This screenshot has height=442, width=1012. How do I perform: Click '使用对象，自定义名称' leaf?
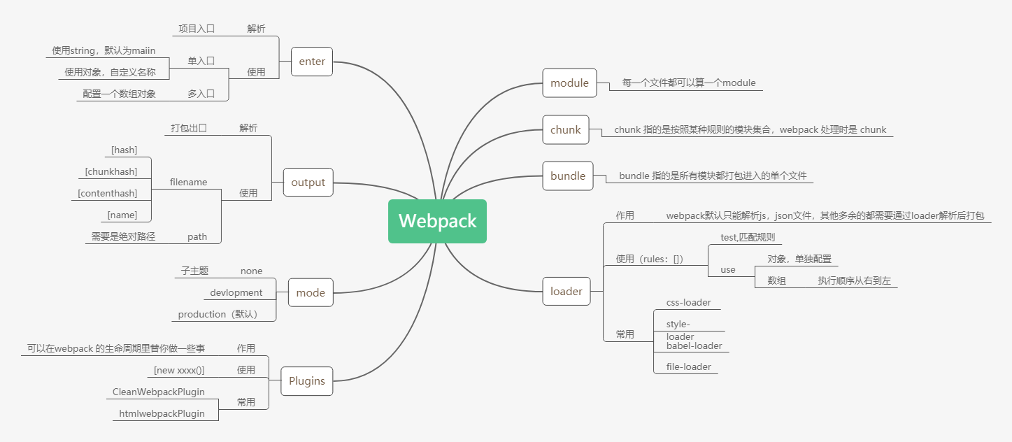(x=110, y=71)
